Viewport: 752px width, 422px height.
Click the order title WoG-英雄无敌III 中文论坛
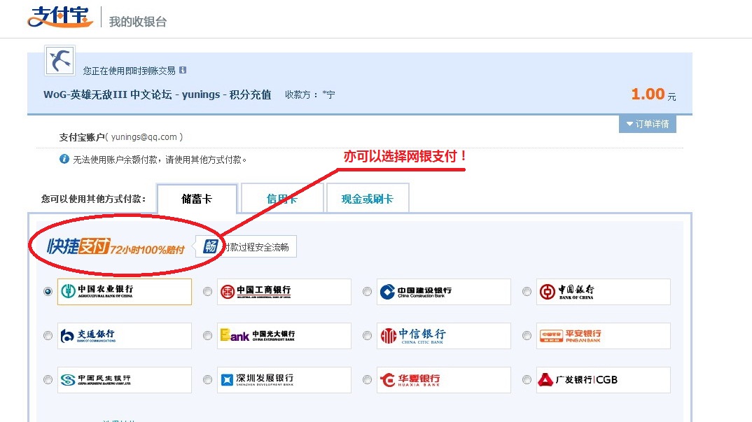pyautogui.click(x=158, y=94)
